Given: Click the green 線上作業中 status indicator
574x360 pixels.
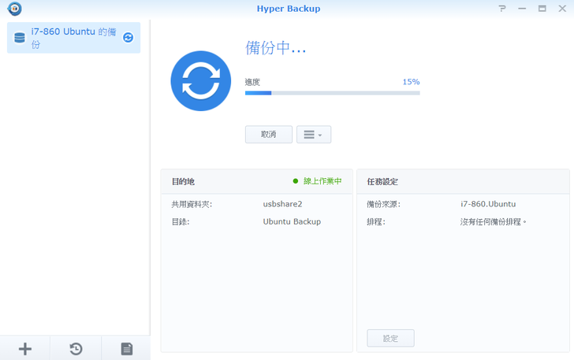Looking at the screenshot, I should pyautogui.click(x=318, y=181).
